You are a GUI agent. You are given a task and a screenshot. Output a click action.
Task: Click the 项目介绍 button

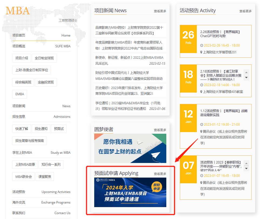22,58
